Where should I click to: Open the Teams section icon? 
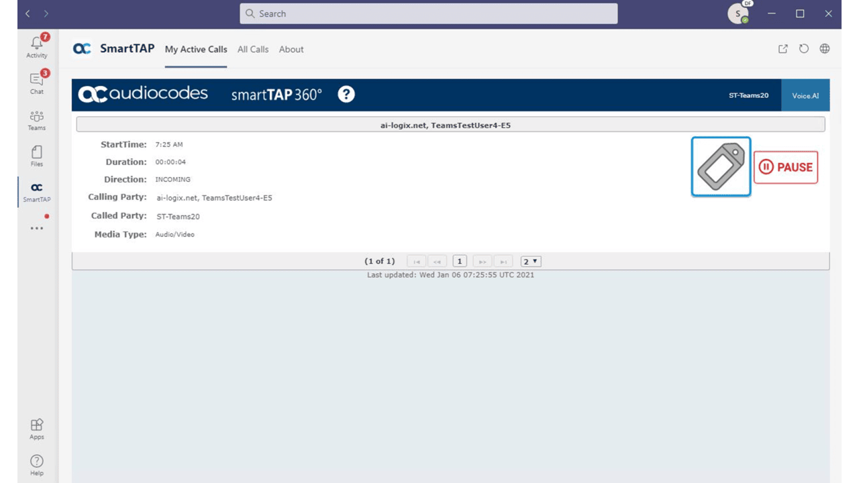pyautogui.click(x=37, y=120)
